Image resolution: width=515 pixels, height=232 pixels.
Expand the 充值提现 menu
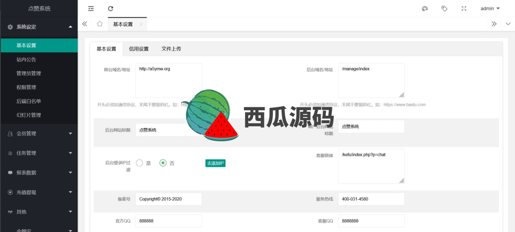[x=39, y=192]
